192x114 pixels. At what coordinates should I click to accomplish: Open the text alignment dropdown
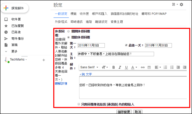pos(158,67)
